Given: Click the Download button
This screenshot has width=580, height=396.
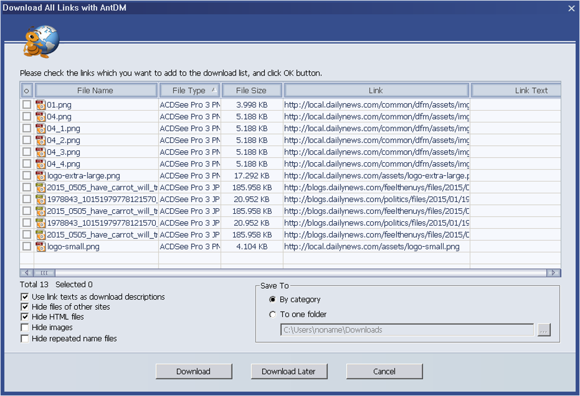Looking at the screenshot, I should (x=194, y=371).
